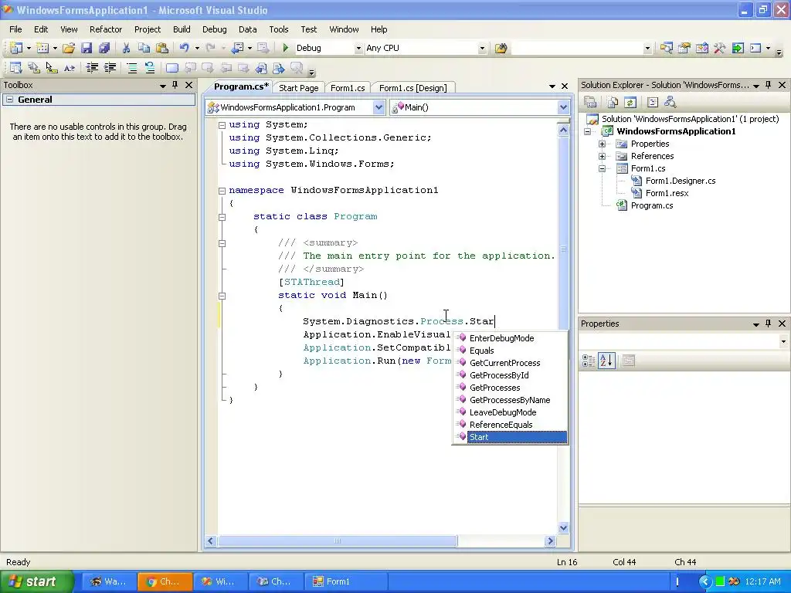Toggle auto-hide pin on Properties panel

769,324
